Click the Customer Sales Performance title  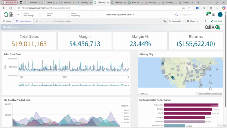(x=155, y=100)
